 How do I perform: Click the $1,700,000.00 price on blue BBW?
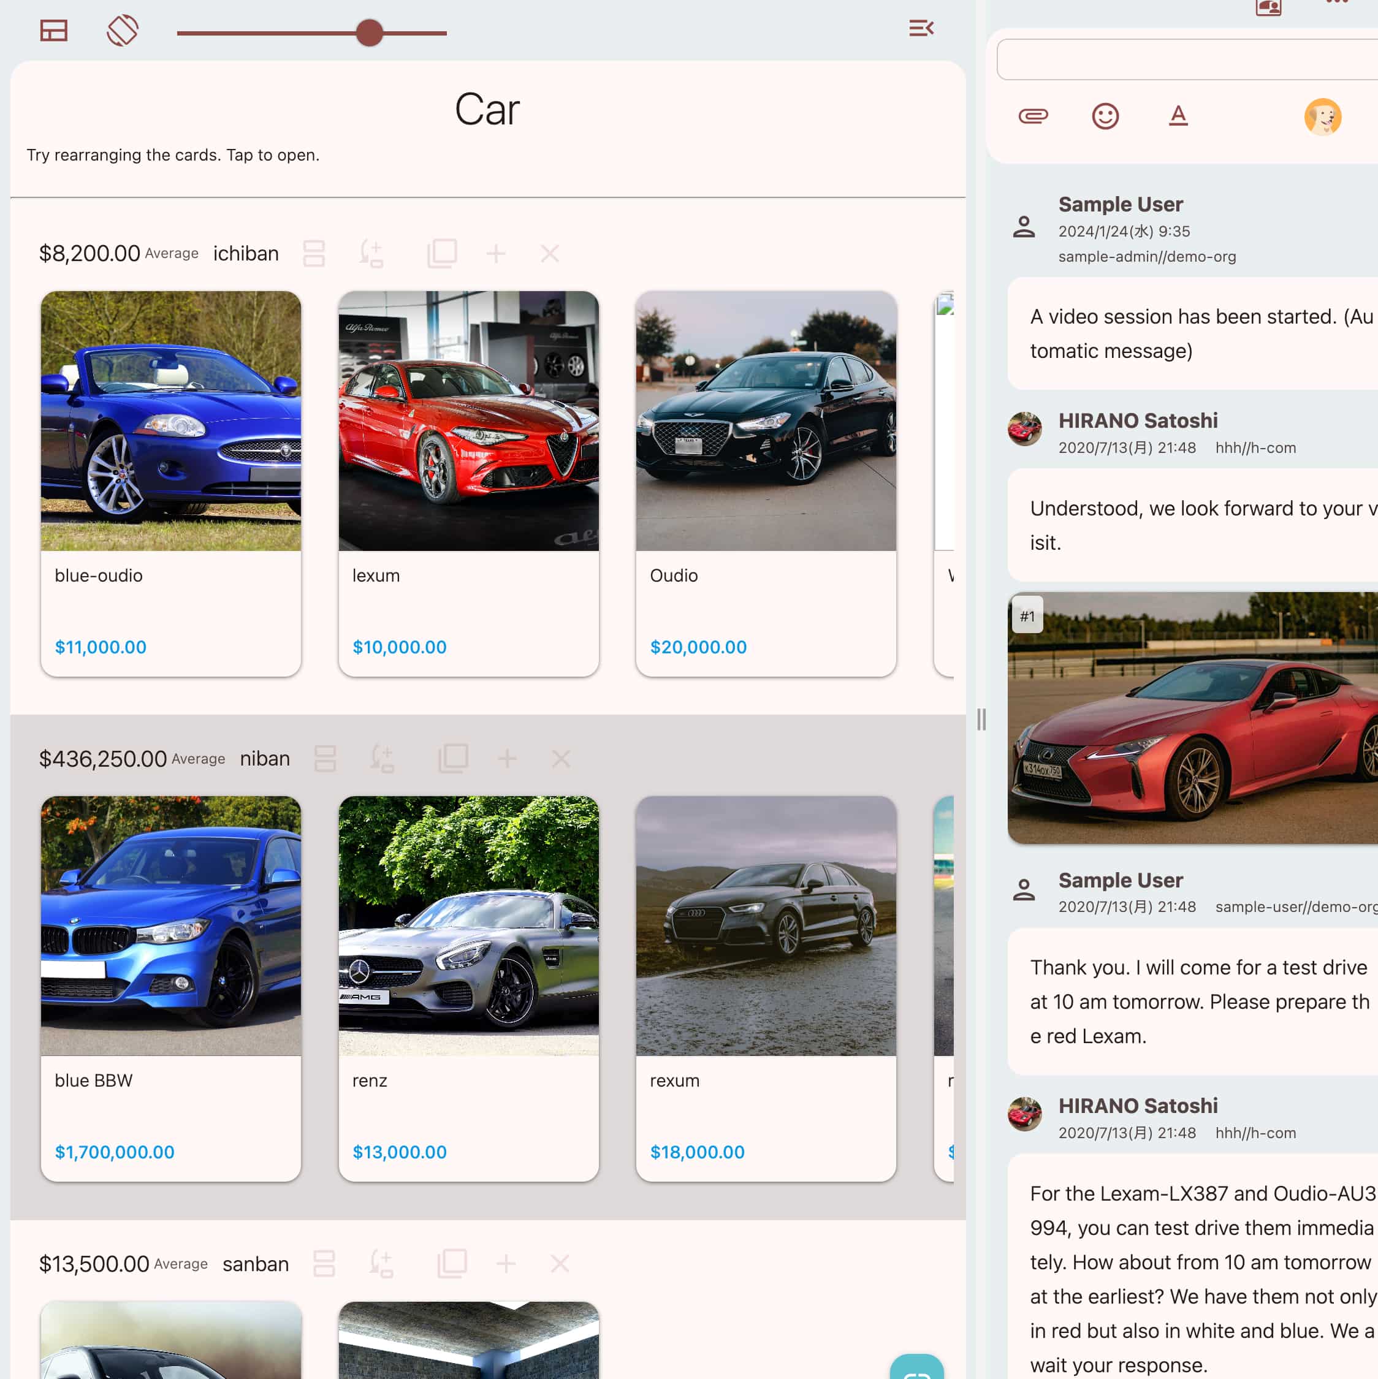[x=115, y=1152]
